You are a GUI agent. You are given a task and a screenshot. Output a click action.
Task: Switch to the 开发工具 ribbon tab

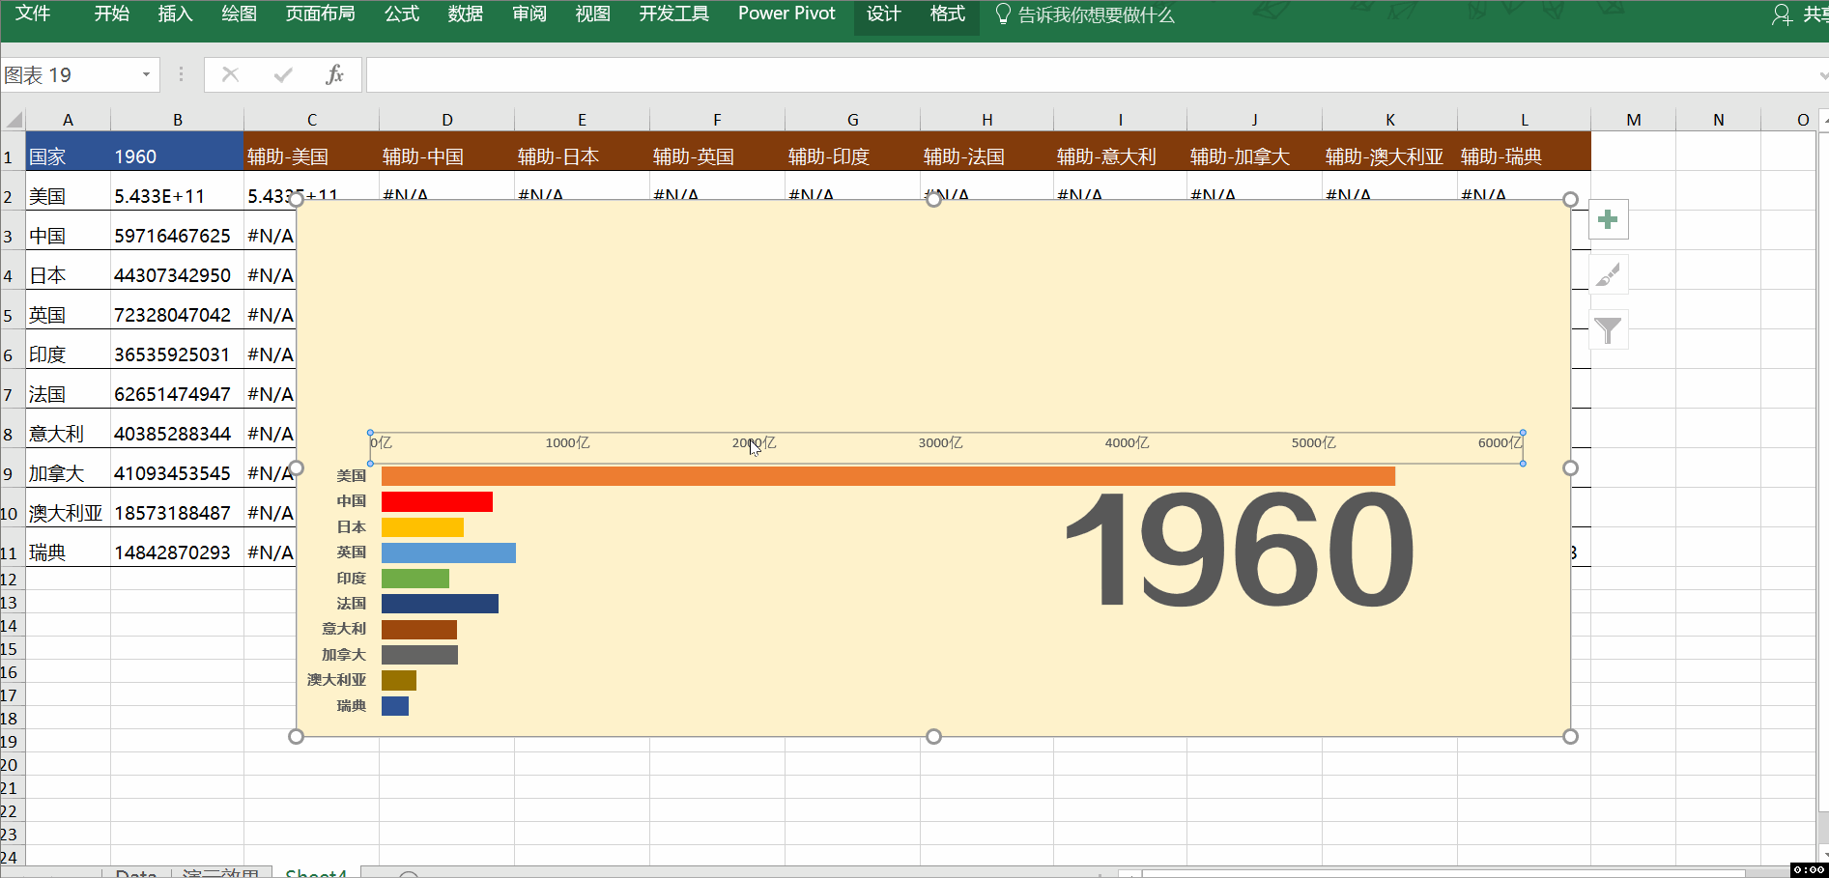[x=674, y=14]
